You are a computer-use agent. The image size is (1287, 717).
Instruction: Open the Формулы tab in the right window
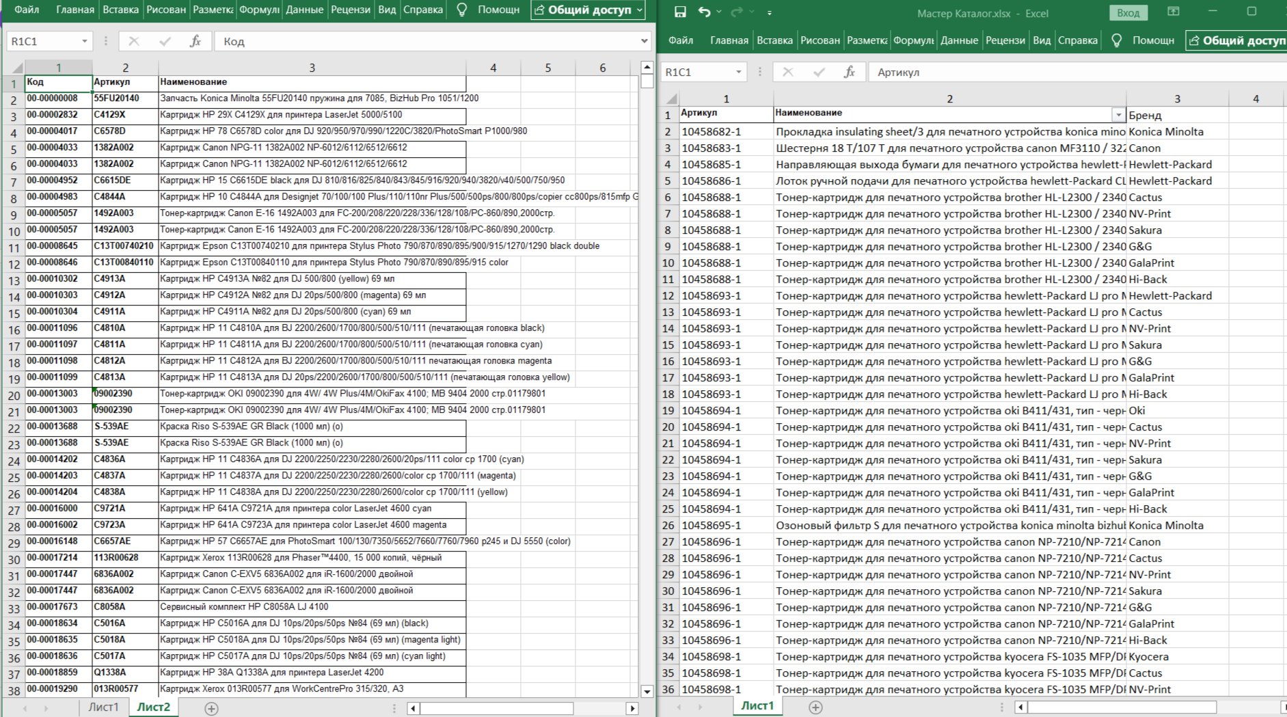[x=913, y=40]
